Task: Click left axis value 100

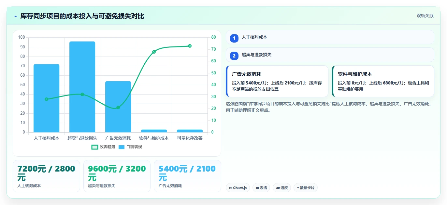Action: click(x=22, y=37)
